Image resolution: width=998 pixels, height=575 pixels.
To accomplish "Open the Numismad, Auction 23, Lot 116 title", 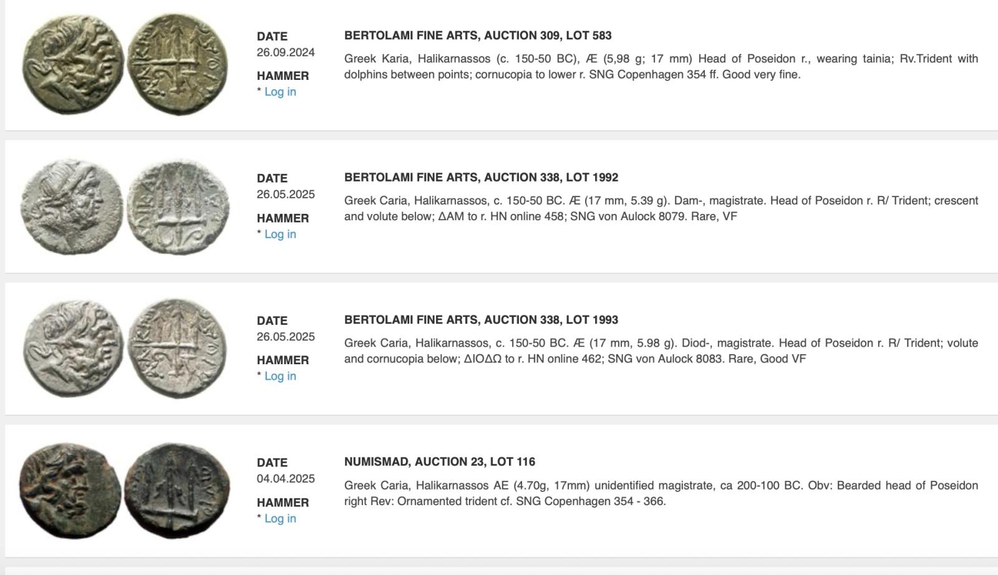I will 440,462.
